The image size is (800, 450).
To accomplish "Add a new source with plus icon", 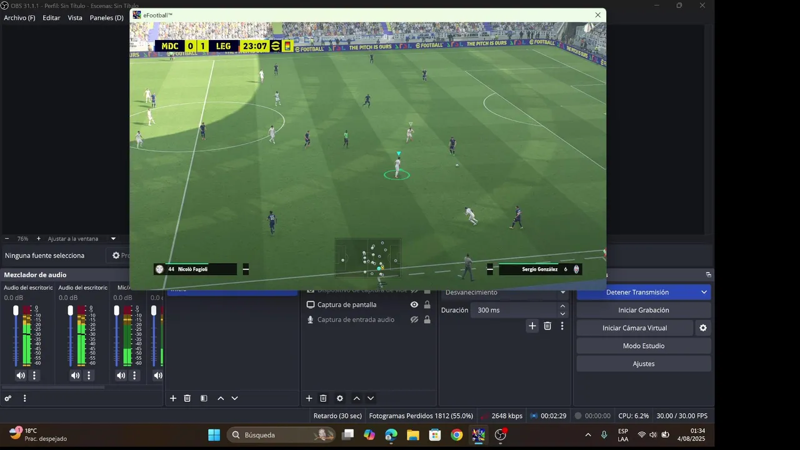I will (309, 398).
